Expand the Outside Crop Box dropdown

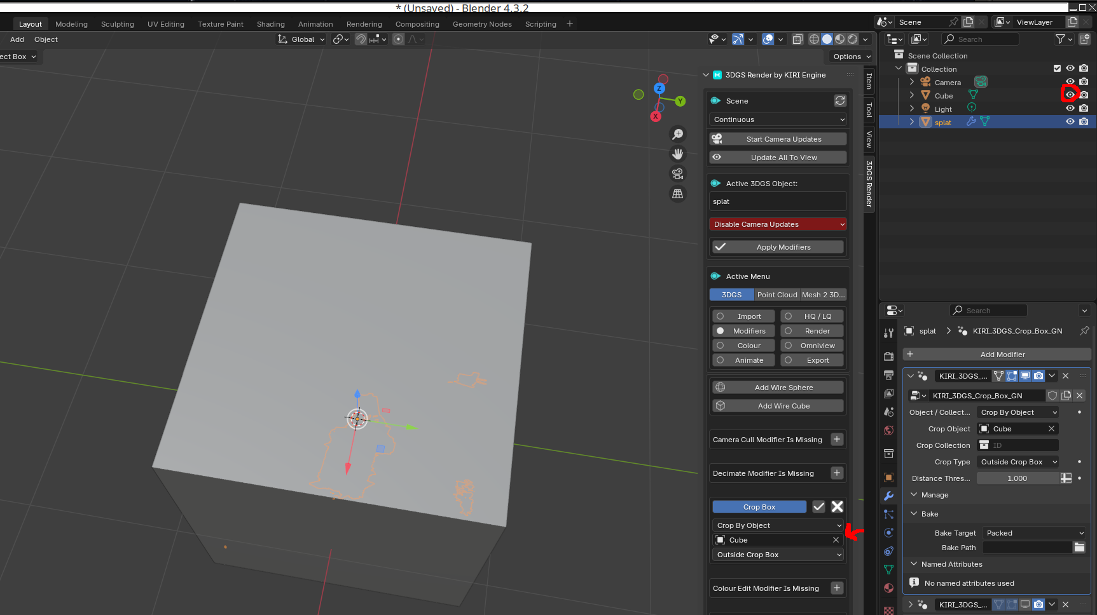(x=777, y=555)
